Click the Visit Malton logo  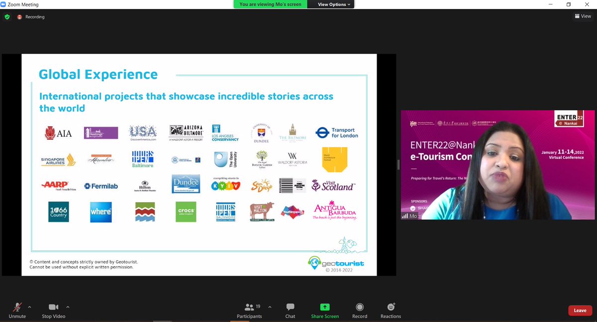pyautogui.click(x=263, y=212)
